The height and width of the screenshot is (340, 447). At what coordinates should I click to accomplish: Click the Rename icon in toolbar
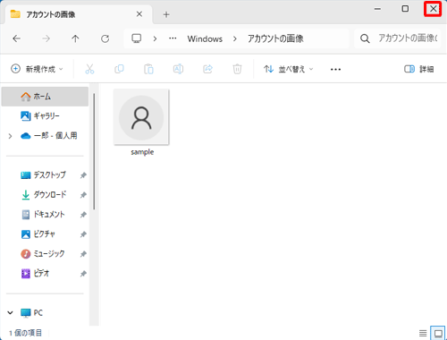pyautogui.click(x=178, y=69)
